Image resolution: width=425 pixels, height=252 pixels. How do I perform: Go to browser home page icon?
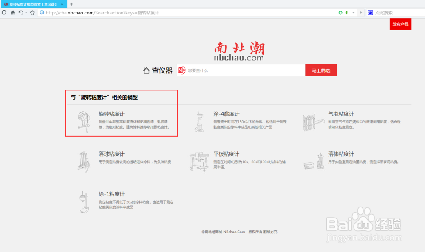13,12
